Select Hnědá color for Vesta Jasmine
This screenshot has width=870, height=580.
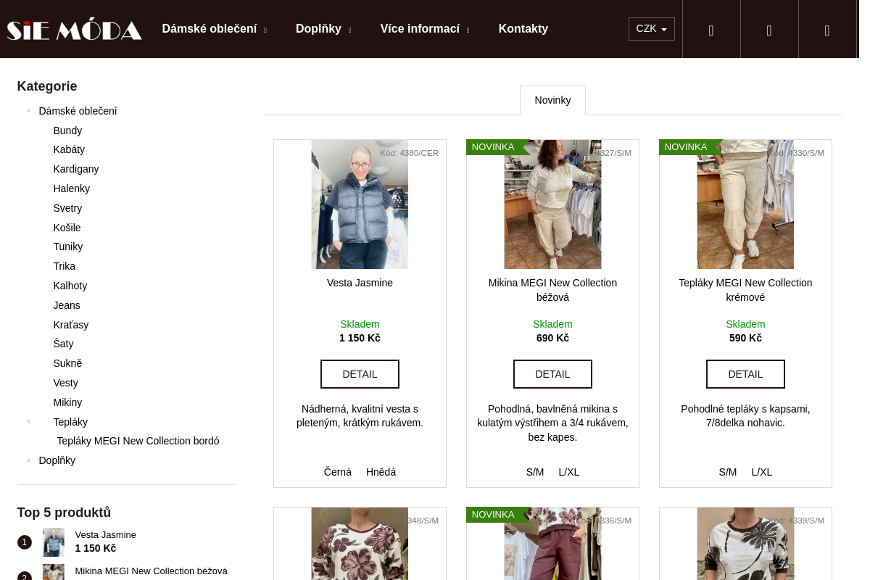[381, 472]
